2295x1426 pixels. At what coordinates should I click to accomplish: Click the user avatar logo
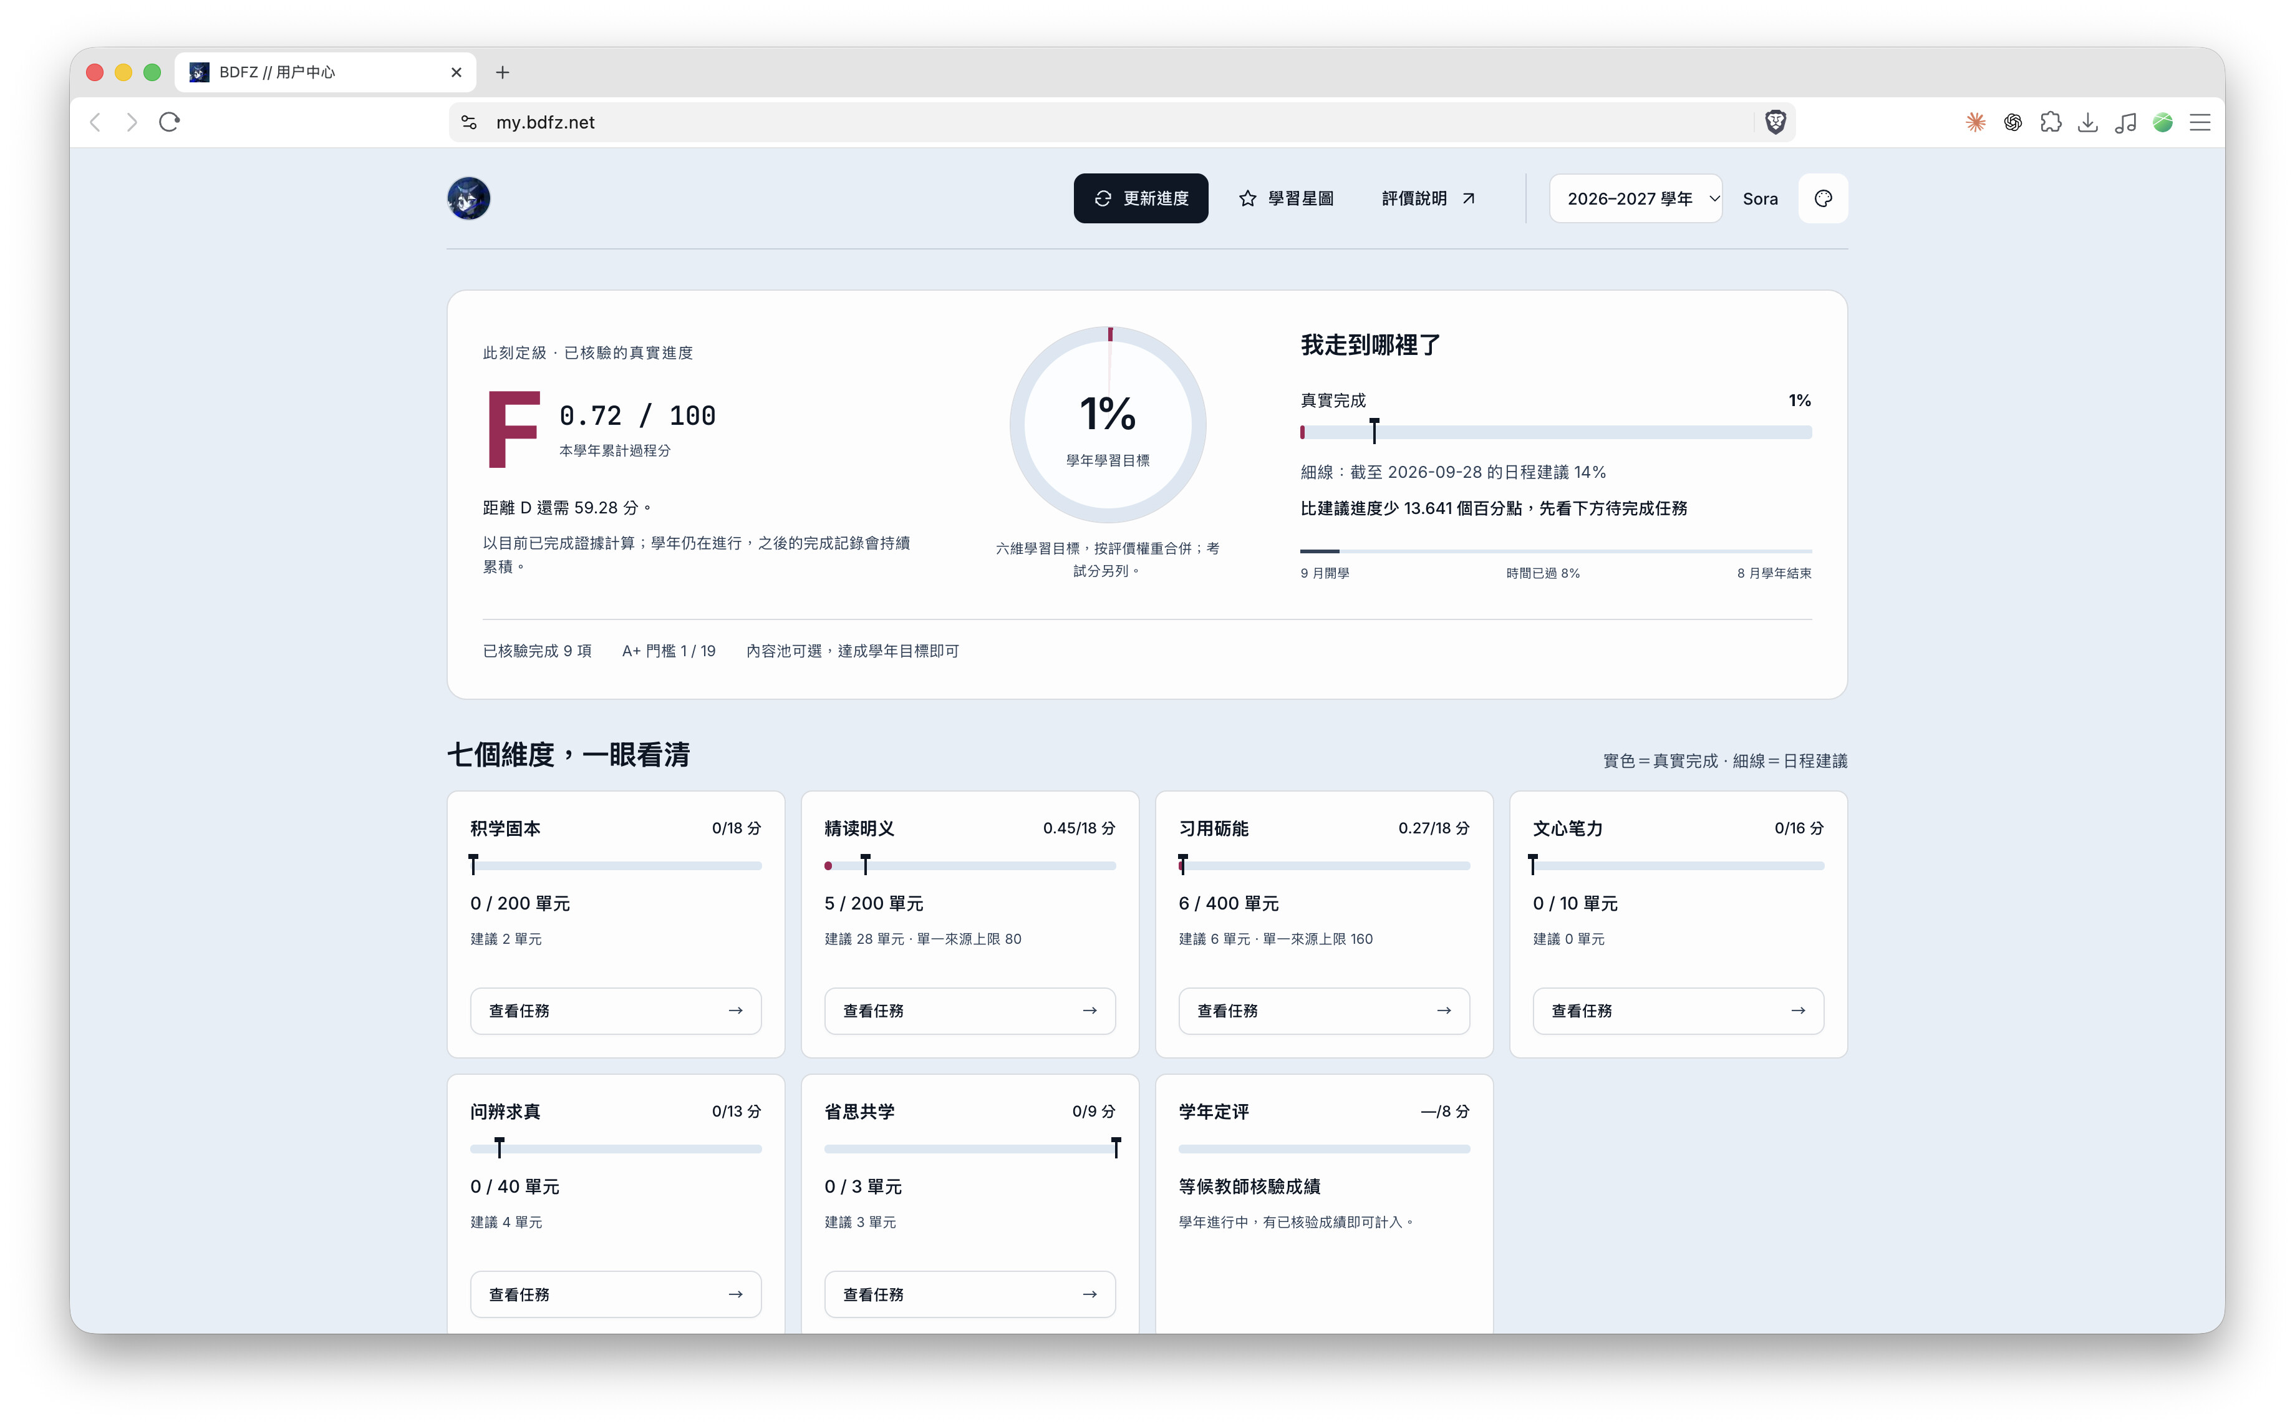[468, 198]
